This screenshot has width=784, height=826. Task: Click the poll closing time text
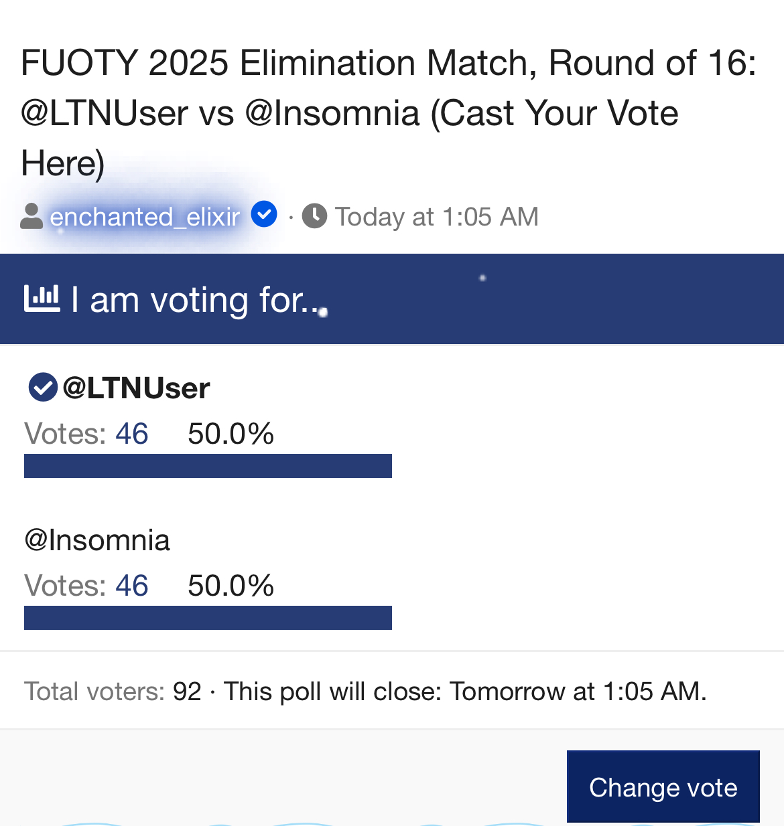pos(465,691)
